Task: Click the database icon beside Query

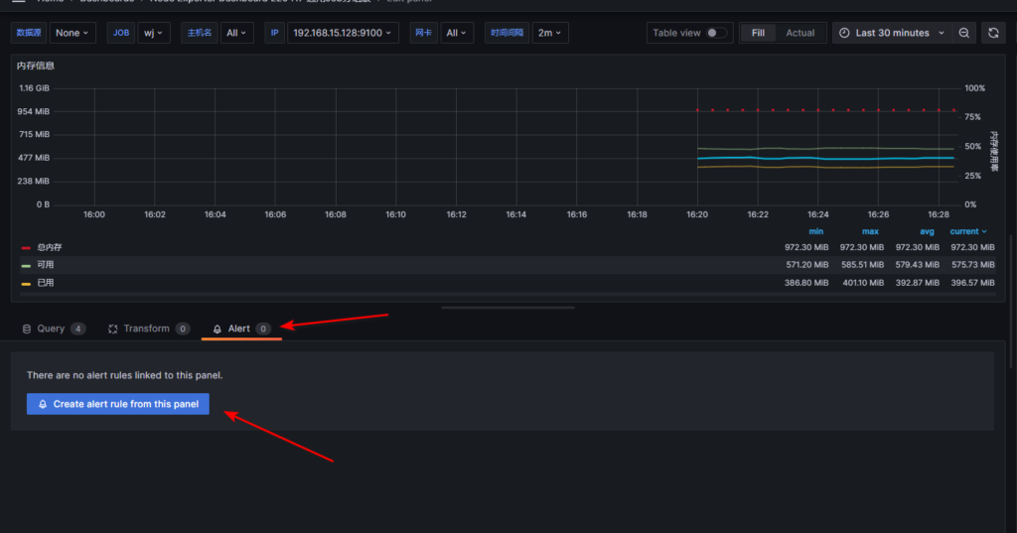Action: click(x=27, y=329)
